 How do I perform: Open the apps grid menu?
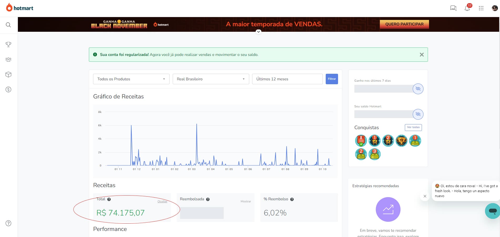[481, 8]
